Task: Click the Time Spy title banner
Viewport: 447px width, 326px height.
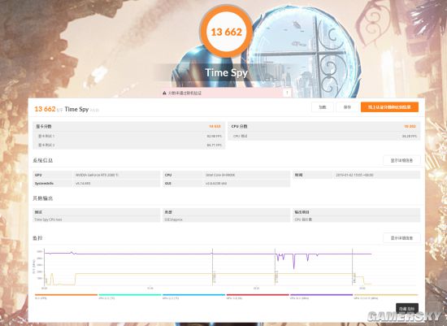Action: tap(227, 72)
